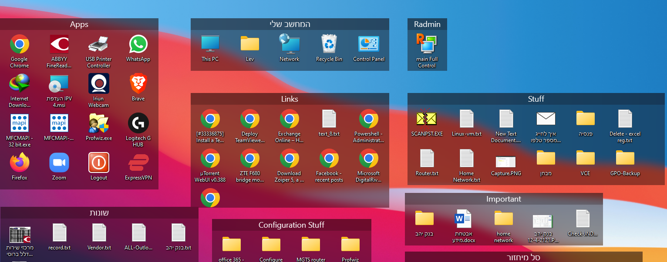667x262 pixels.
Task: Open Powershell - Administrat... link
Action: pos(369,119)
